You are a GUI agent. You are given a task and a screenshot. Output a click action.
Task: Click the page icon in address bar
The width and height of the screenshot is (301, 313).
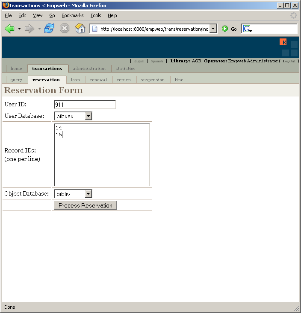coord(95,29)
